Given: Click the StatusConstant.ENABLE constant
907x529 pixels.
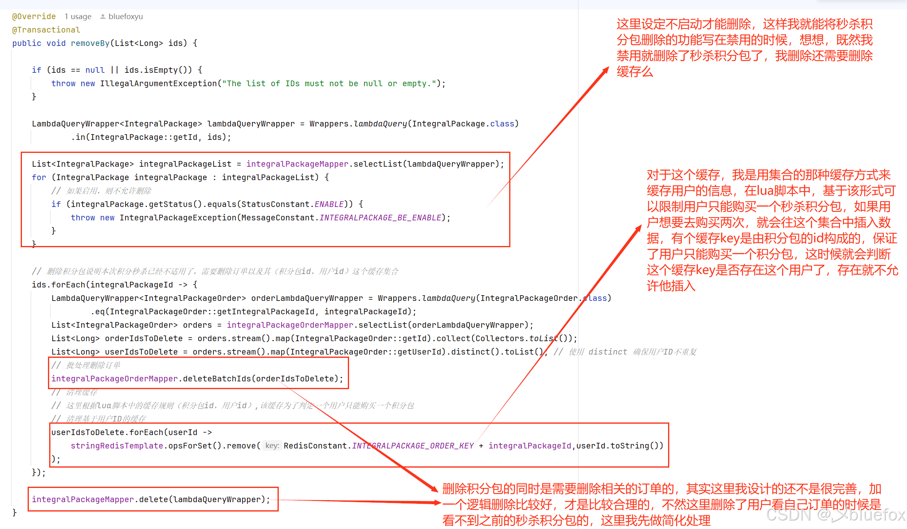Looking at the screenshot, I should 329,205.
